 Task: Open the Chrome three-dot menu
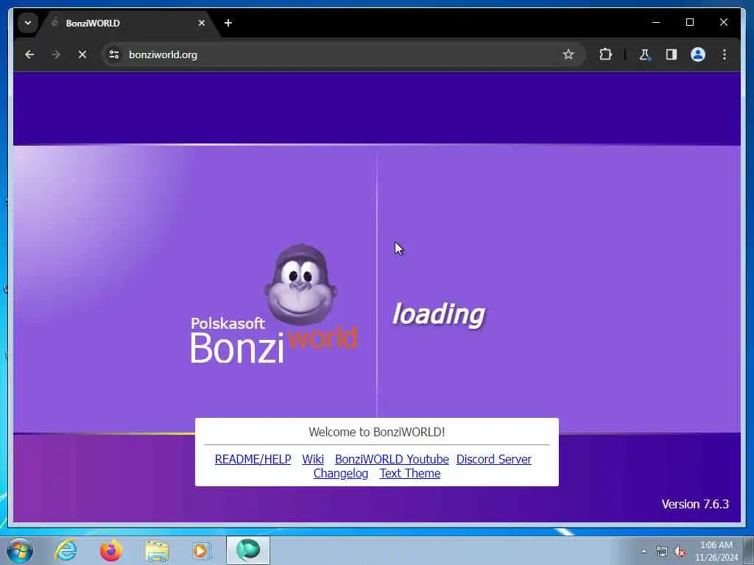(725, 54)
